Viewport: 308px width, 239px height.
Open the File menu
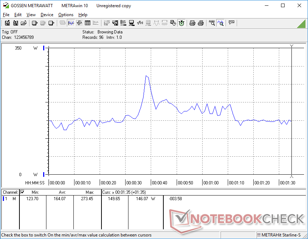pyautogui.click(x=6, y=15)
